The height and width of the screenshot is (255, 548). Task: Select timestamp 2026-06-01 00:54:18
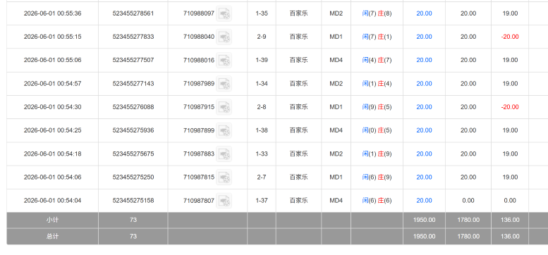coord(52,154)
